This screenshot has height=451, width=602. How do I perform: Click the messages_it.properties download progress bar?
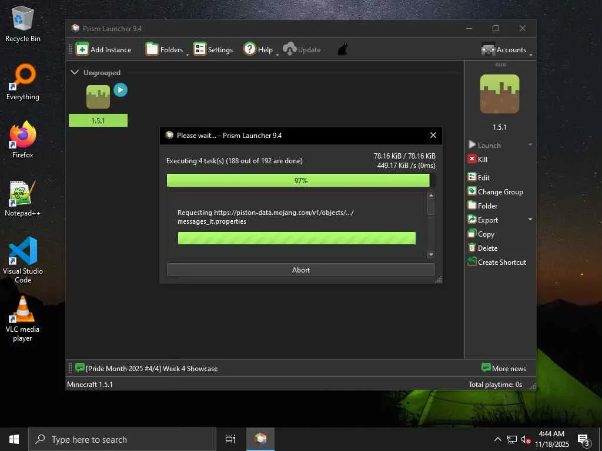click(x=296, y=238)
